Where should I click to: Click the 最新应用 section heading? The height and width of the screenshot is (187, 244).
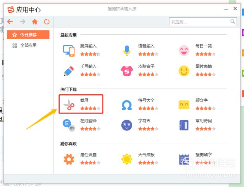click(68, 35)
